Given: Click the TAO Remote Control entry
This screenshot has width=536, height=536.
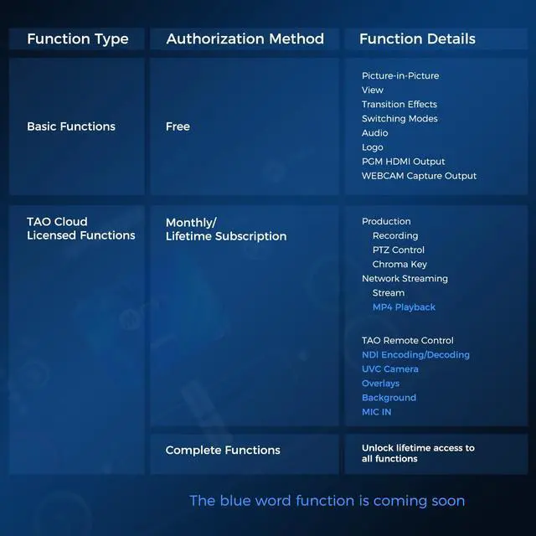Looking at the screenshot, I should pos(408,341).
